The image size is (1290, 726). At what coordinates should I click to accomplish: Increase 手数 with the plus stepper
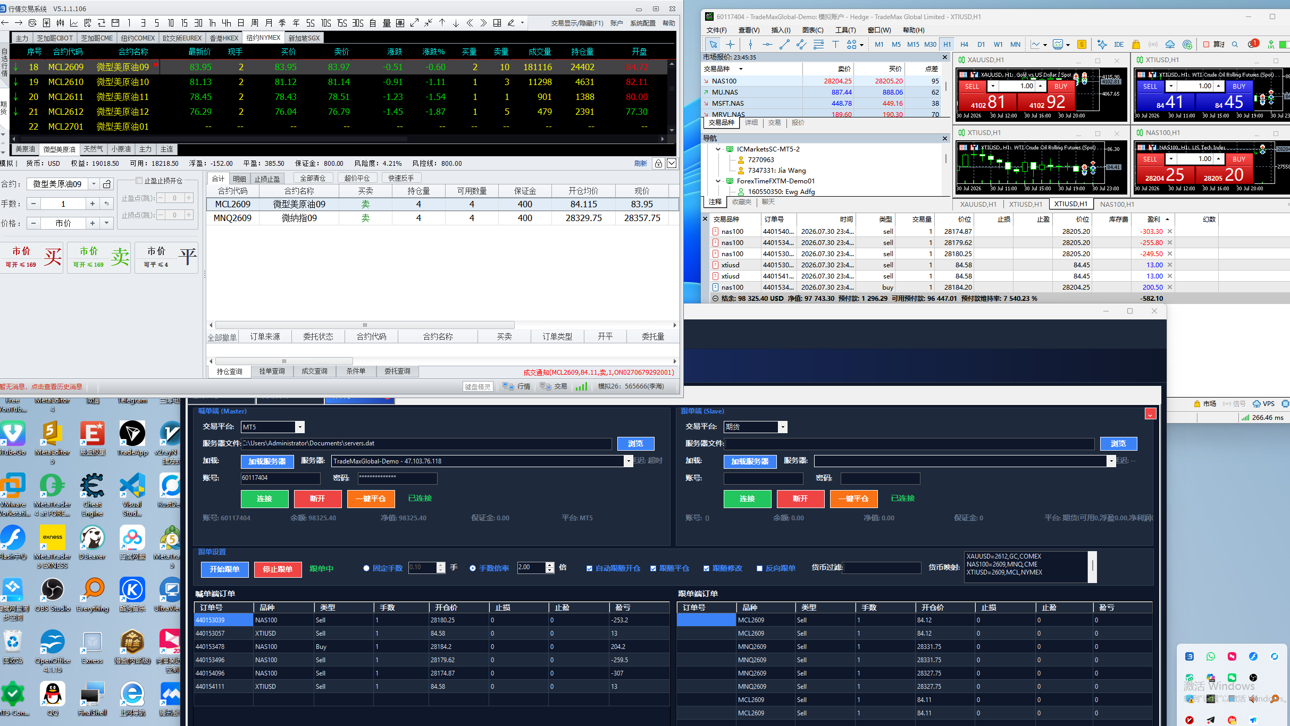(x=93, y=204)
